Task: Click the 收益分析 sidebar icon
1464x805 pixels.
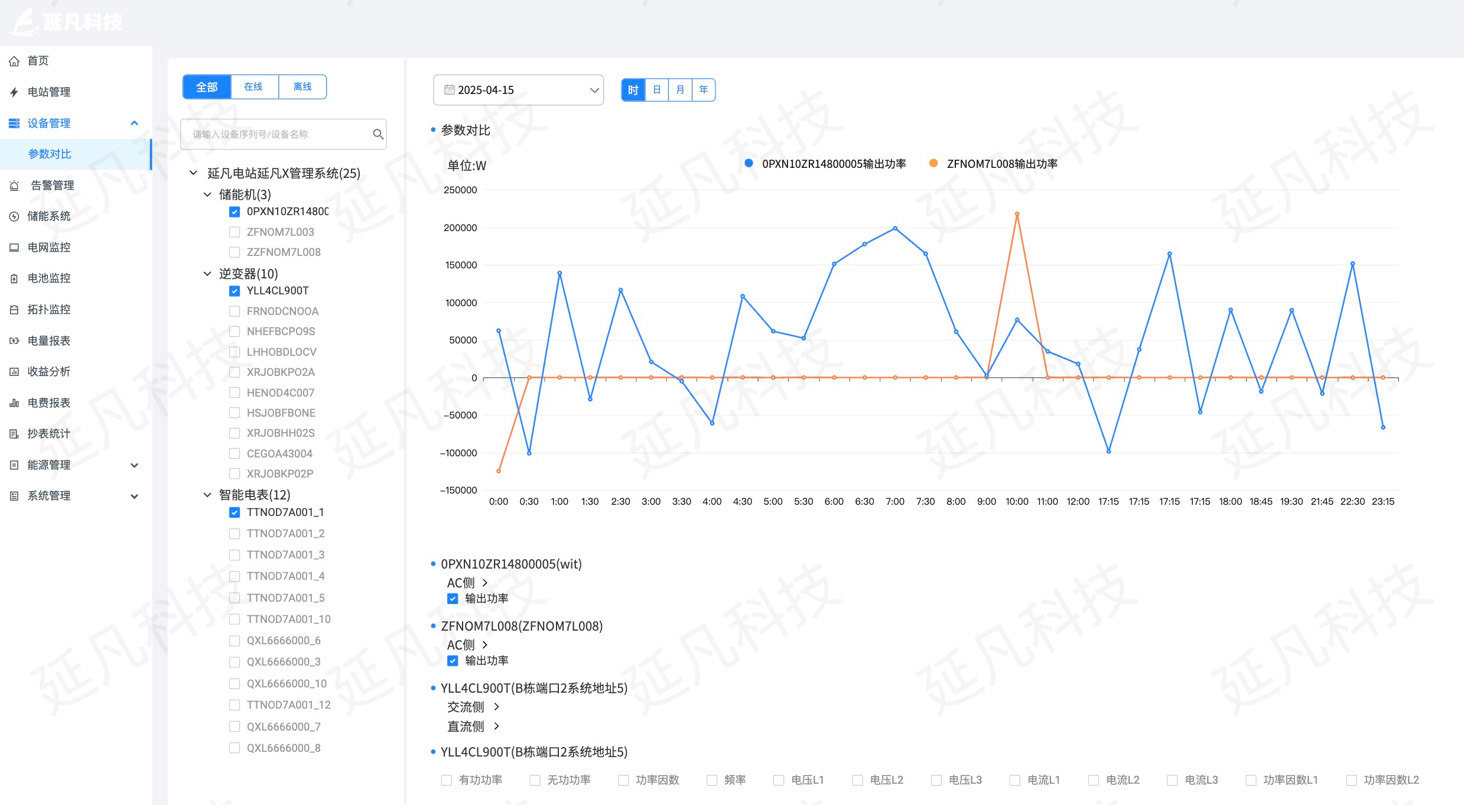Action: (14, 372)
